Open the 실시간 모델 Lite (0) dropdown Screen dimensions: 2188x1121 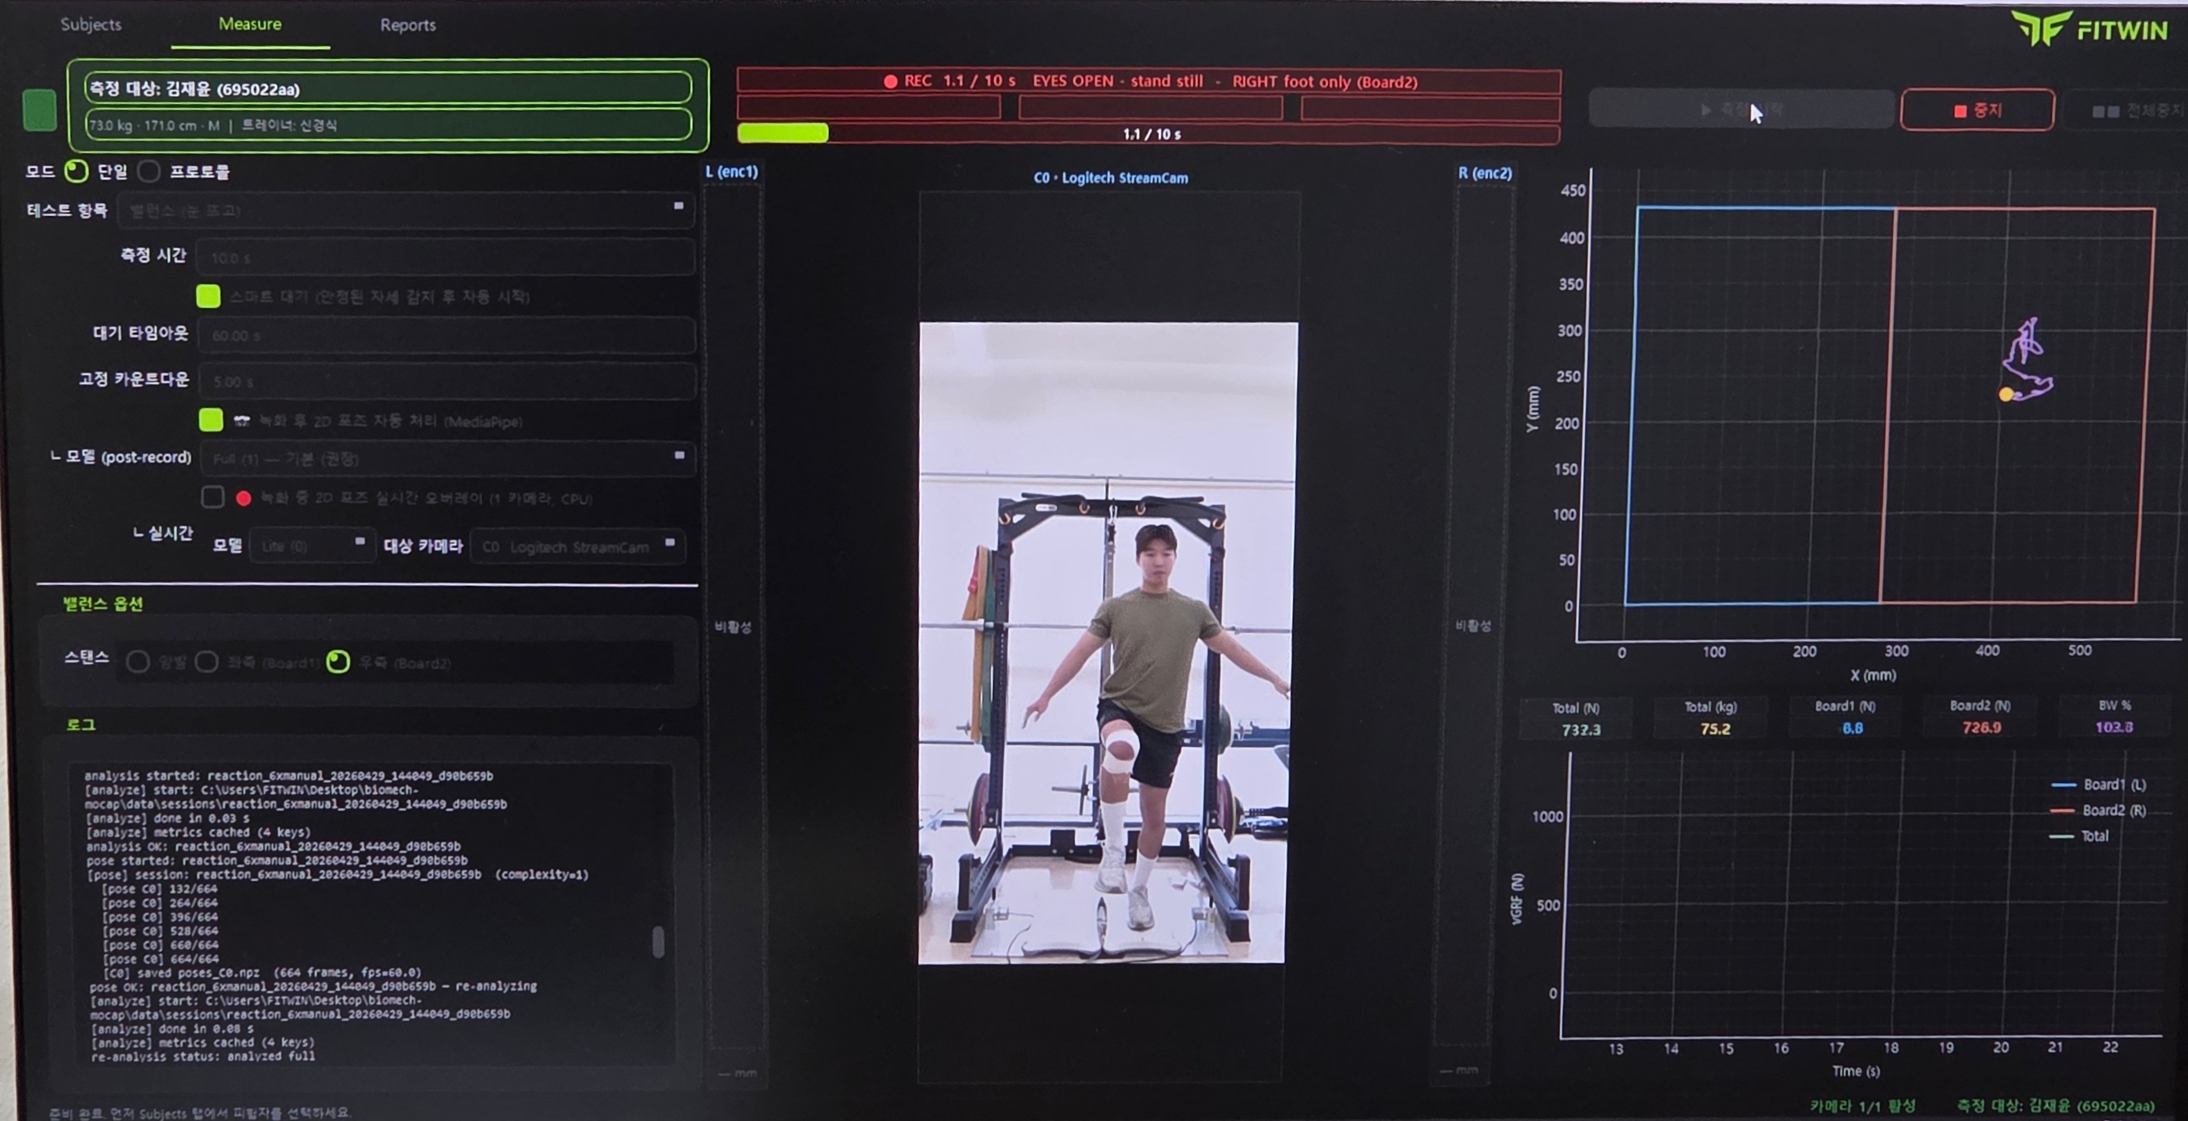pos(311,545)
